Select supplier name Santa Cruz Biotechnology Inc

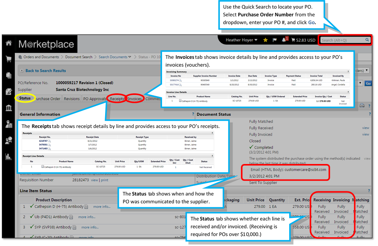point(82,90)
